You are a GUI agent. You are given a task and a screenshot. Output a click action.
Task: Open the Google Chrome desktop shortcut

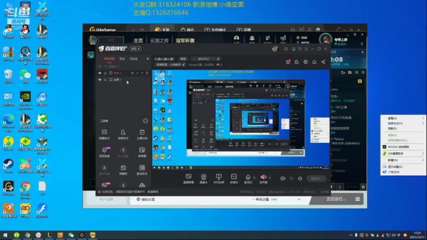click(25, 189)
